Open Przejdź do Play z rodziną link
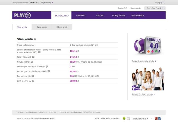The width and height of the screenshot is (178, 123). [x=144, y=94]
